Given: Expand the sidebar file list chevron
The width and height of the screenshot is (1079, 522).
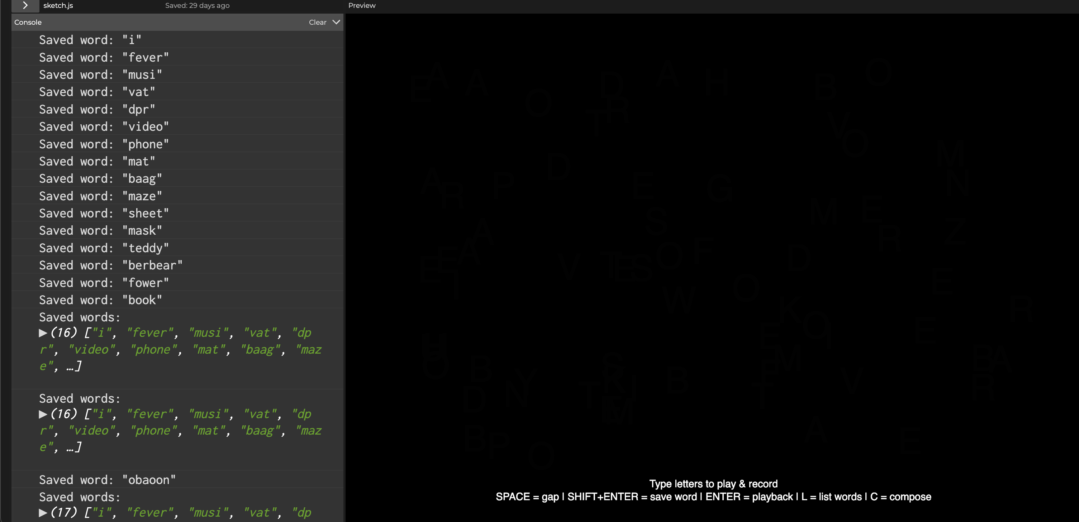Looking at the screenshot, I should [x=25, y=5].
